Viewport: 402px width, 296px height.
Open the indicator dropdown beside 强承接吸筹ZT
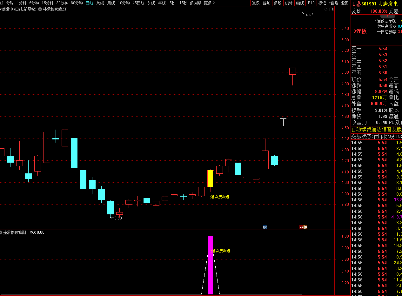[40, 9]
